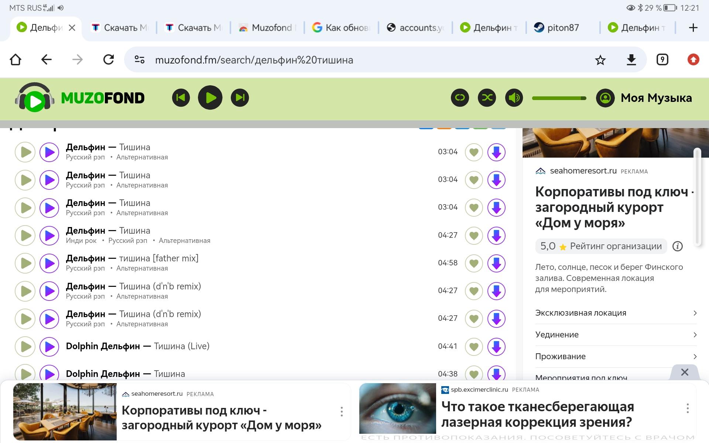Like the 04:38 Dolphin Дельфин Тишина track

pos(474,373)
